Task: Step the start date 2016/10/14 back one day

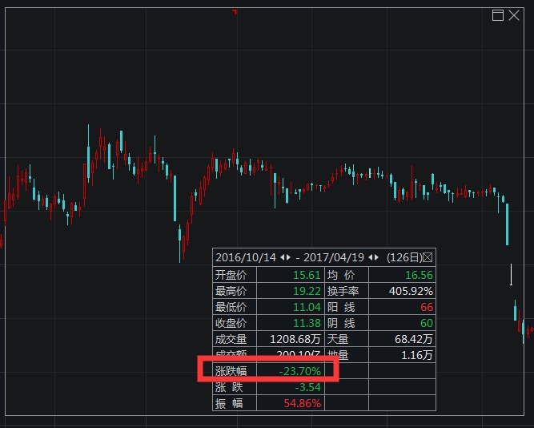Action: pyautogui.click(x=283, y=257)
